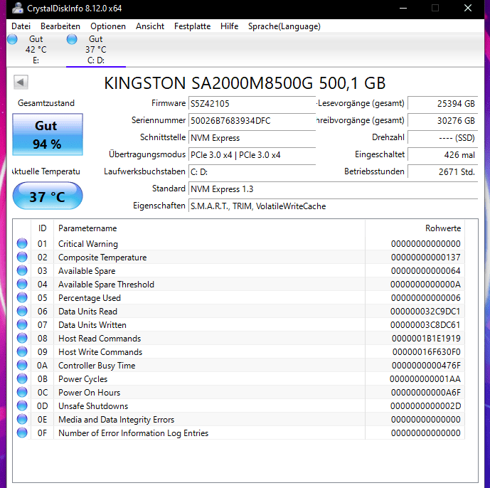Screen dimensions: 490x488
Task: Open the Festplatte menu
Action: coord(193,26)
